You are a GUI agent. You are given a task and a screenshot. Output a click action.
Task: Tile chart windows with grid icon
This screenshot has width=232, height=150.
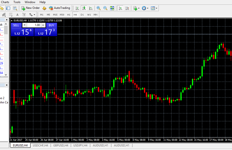112,8
